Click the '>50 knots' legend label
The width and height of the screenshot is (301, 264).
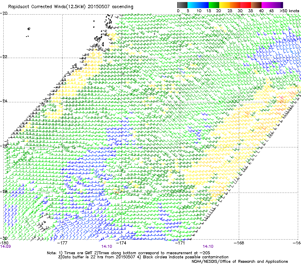(x=289, y=11)
